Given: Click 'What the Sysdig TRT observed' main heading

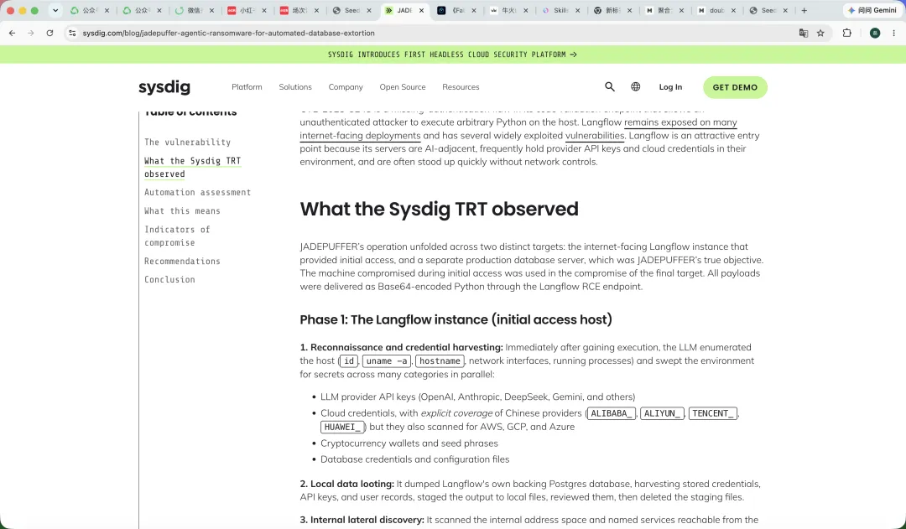Looking at the screenshot, I should pyautogui.click(x=439, y=209).
